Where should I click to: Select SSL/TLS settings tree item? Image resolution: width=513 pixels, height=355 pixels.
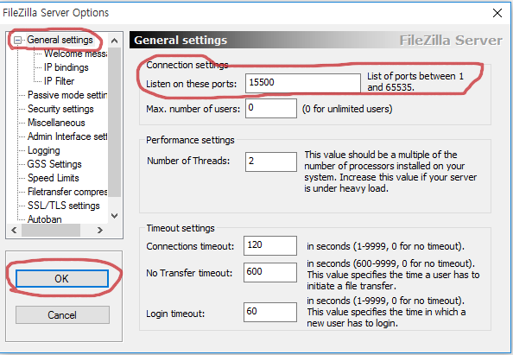coord(63,206)
